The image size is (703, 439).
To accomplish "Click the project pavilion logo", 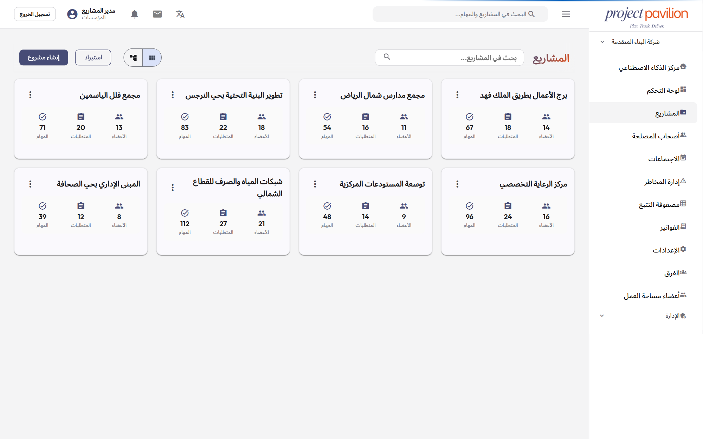I will (x=646, y=17).
